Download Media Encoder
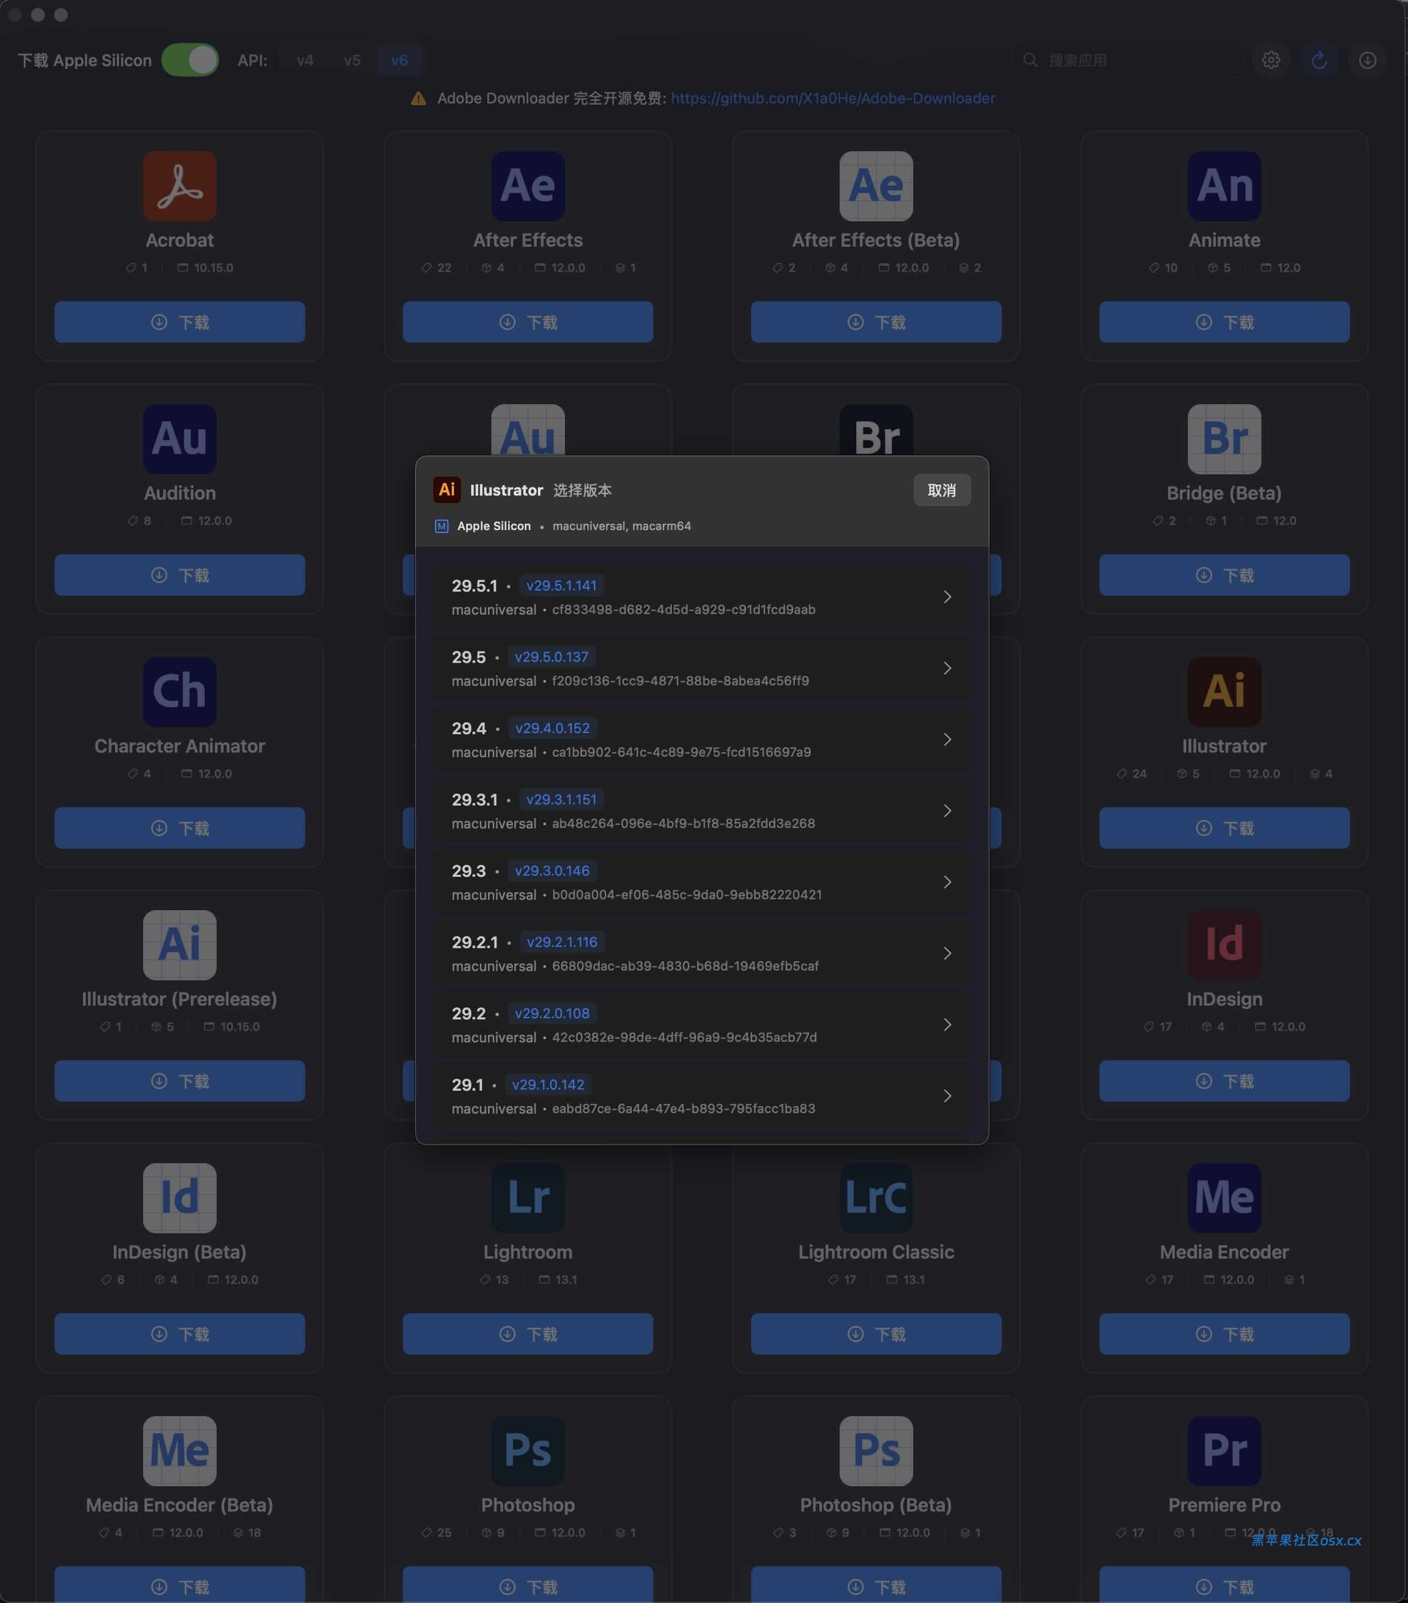This screenshot has width=1408, height=1603. click(1224, 1334)
